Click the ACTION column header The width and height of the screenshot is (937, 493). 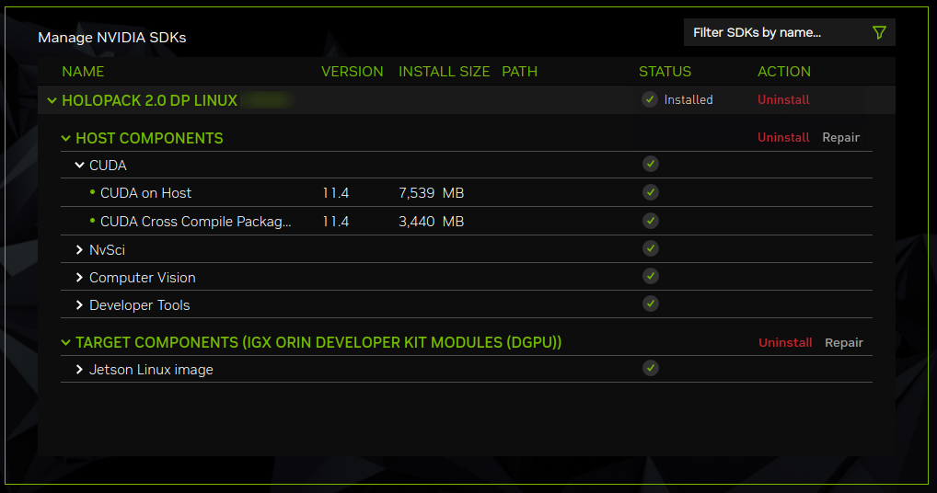(x=784, y=72)
